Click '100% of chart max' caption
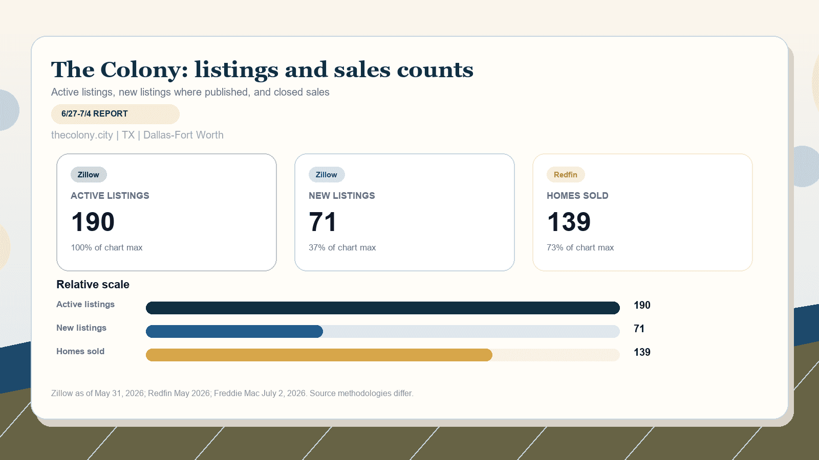The image size is (819, 460). coord(106,247)
